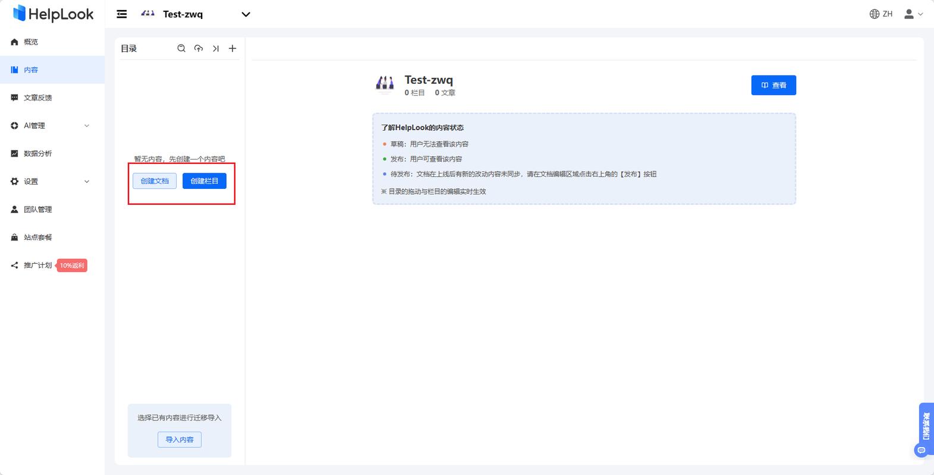Add new item with plus icon
Image resolution: width=934 pixels, height=475 pixels.
click(x=232, y=49)
